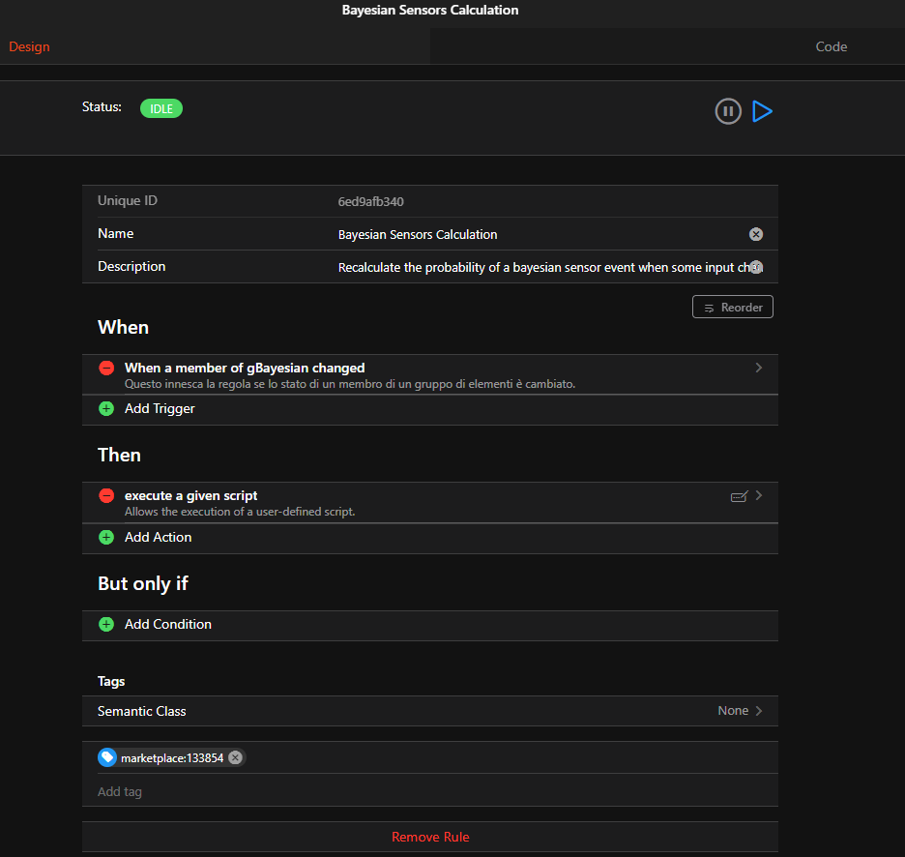Click green plus icon beside Add Action
905x857 pixels.
[x=106, y=537]
